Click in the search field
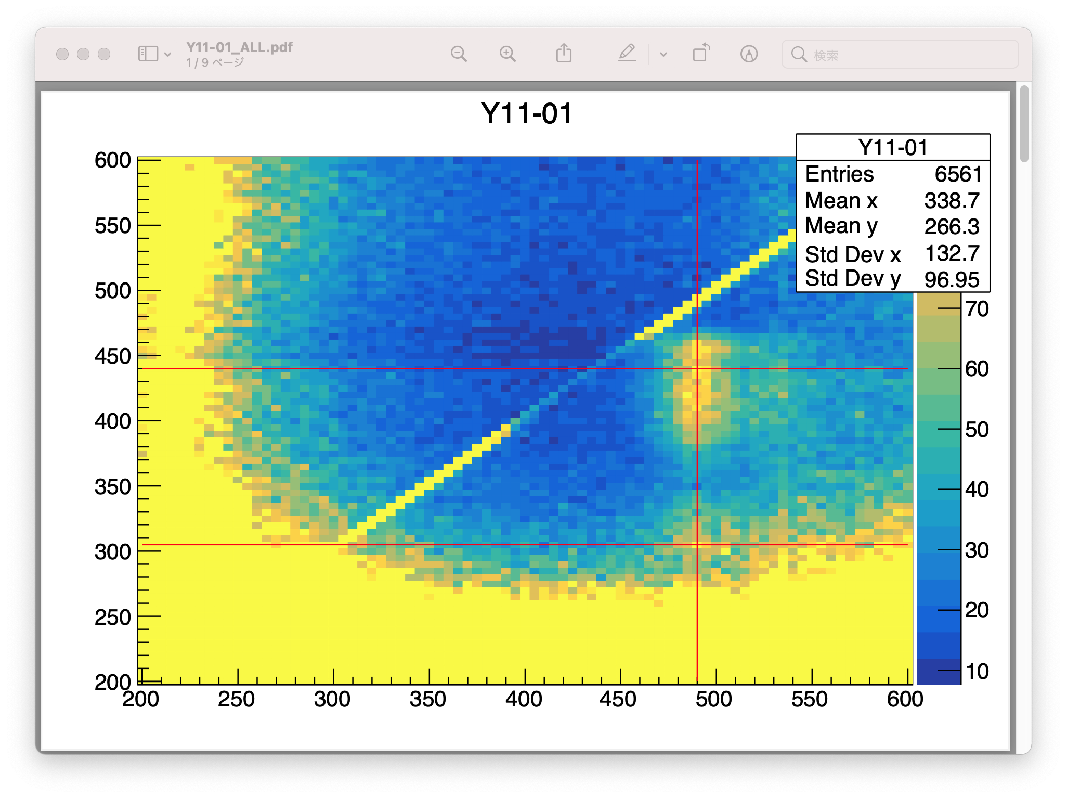This screenshot has width=1067, height=798. pos(900,54)
